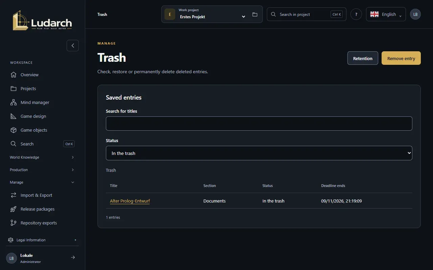
Task: Open the Overview house icon
Action: click(14, 75)
